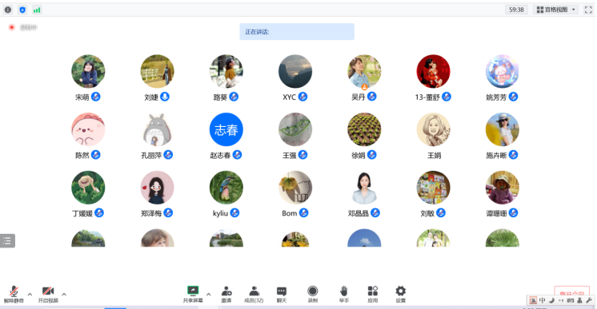Click the name label 路葵
The height and width of the screenshot is (309, 597).
(x=220, y=97)
